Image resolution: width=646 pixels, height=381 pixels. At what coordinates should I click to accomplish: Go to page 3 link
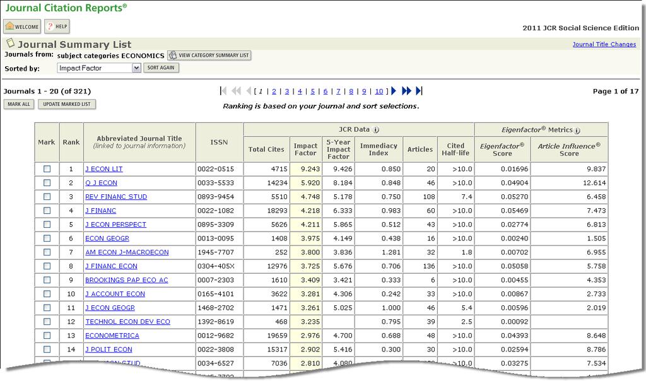[287, 91]
